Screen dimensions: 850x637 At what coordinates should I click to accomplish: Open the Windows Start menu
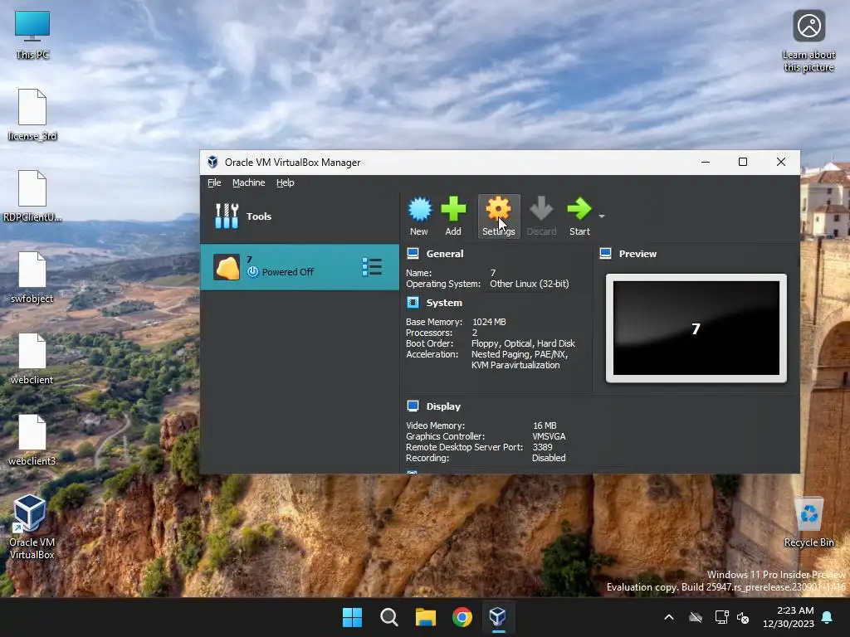click(x=352, y=617)
